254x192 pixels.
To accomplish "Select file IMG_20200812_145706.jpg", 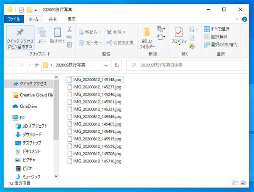I will [x=94, y=154].
